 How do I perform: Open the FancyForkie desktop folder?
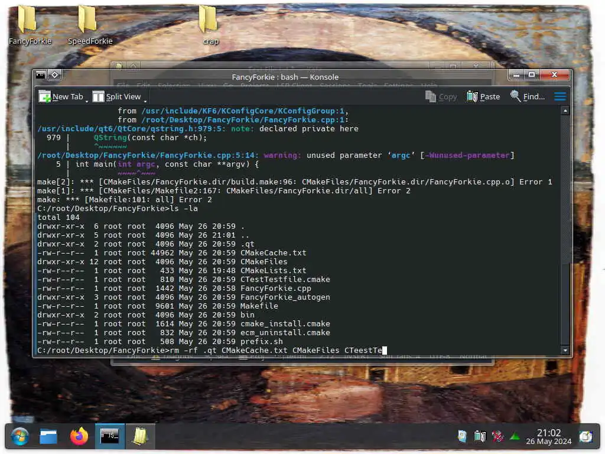click(x=28, y=25)
